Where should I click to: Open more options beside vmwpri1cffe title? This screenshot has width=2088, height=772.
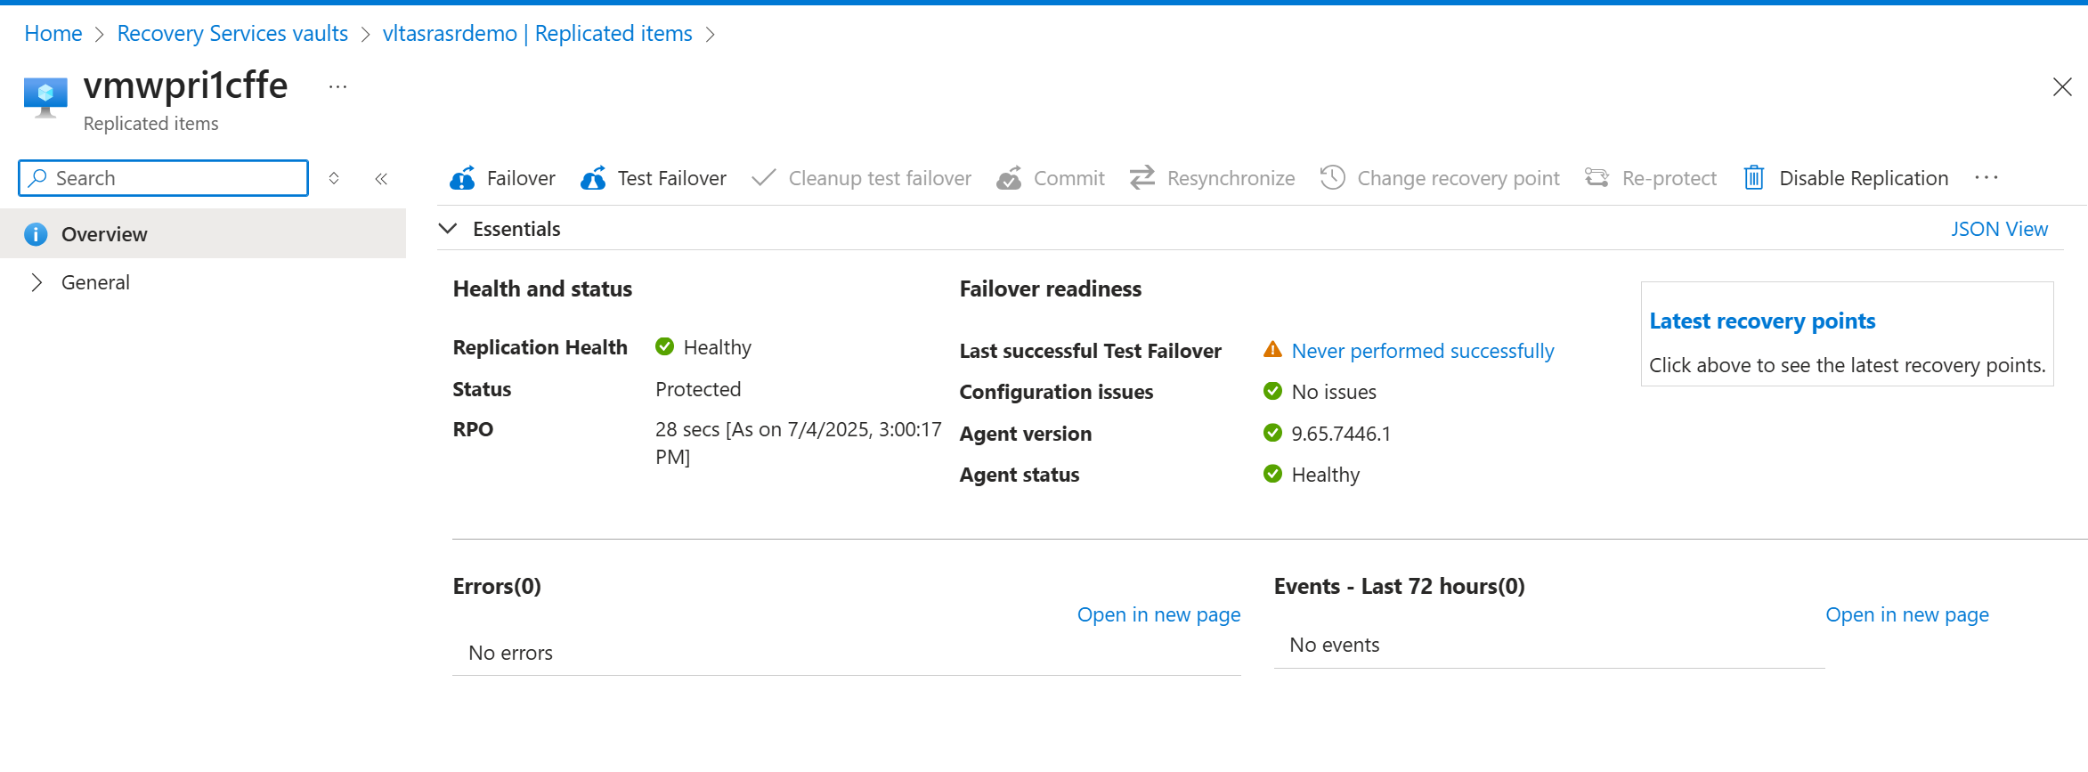[337, 87]
